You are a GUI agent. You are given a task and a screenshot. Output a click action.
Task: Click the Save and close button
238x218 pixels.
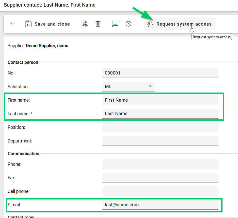[x=47, y=24]
